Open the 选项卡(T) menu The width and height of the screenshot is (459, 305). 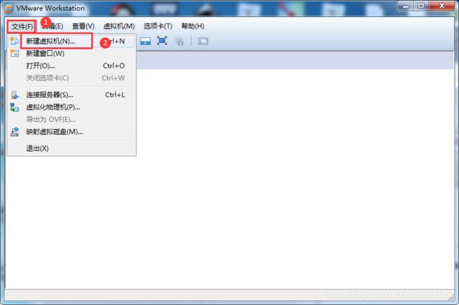point(157,26)
